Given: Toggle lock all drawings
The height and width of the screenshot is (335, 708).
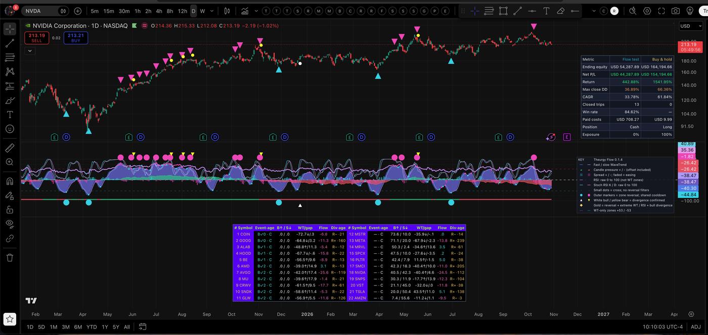Looking at the screenshot, I should (10, 209).
